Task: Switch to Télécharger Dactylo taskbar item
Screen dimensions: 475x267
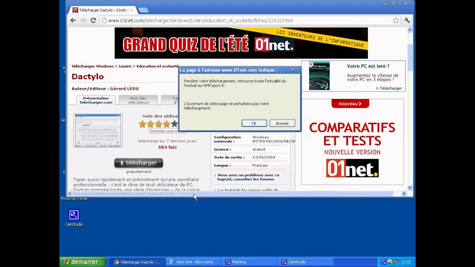Action: 138,262
